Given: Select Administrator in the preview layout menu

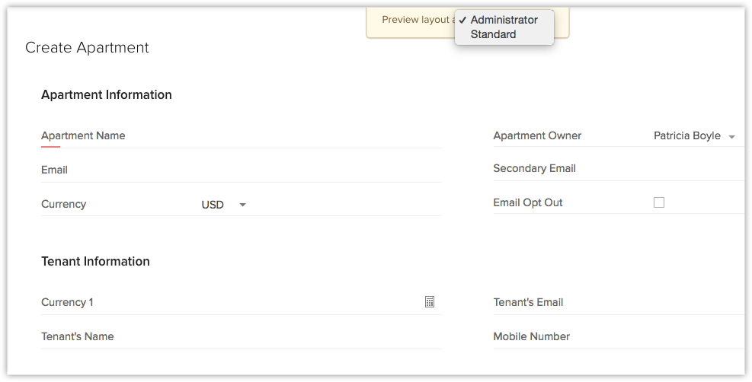Looking at the screenshot, I should 504,20.
